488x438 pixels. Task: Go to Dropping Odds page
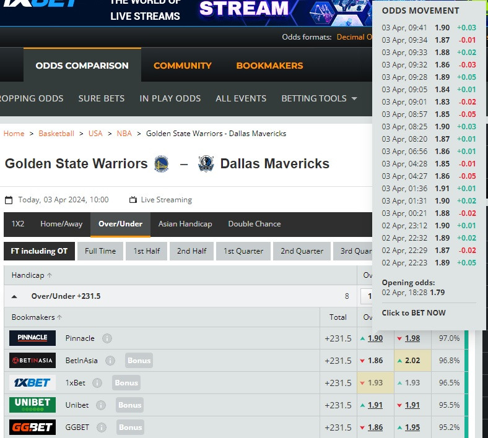(32, 98)
